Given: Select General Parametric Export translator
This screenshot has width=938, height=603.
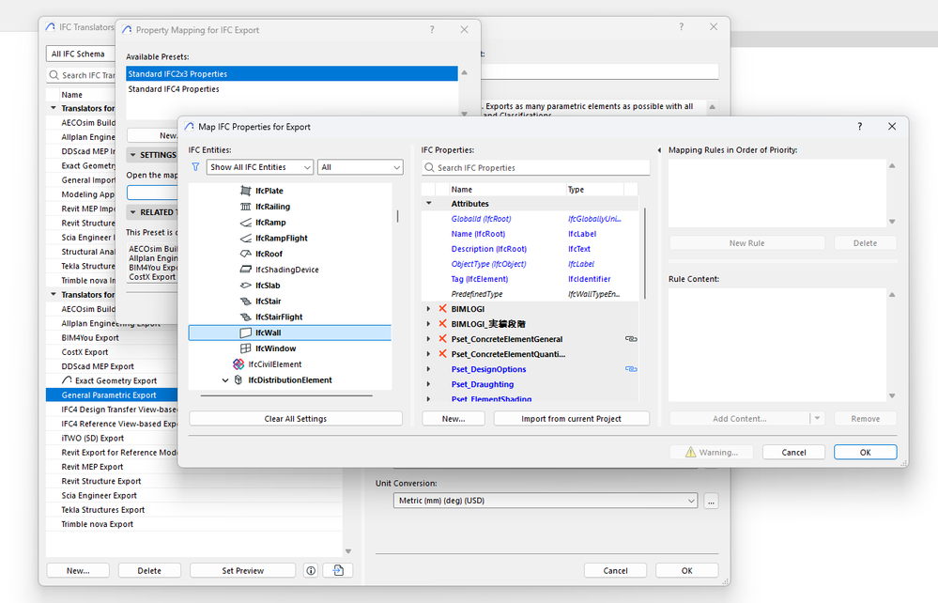Looking at the screenshot, I should pyautogui.click(x=112, y=394).
